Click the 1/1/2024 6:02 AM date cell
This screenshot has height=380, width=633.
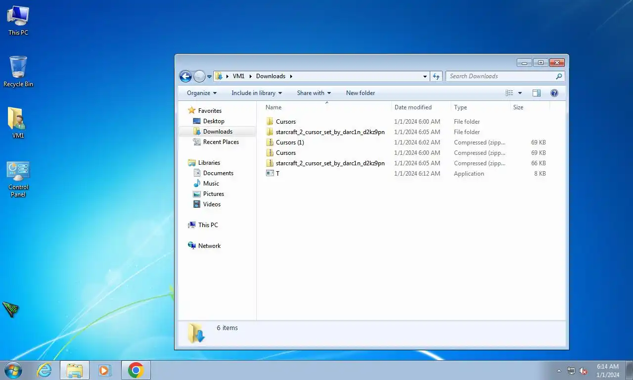417,142
